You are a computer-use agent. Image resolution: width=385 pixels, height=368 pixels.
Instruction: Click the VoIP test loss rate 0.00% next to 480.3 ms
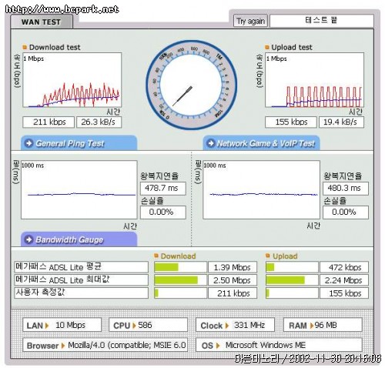tap(346, 212)
